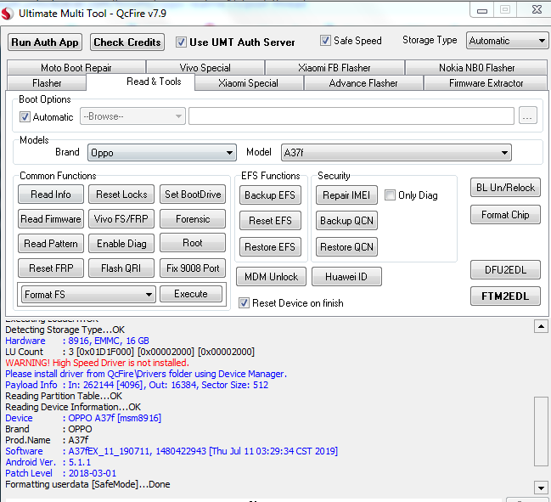Switch to Advance Flasher tab

[x=363, y=83]
